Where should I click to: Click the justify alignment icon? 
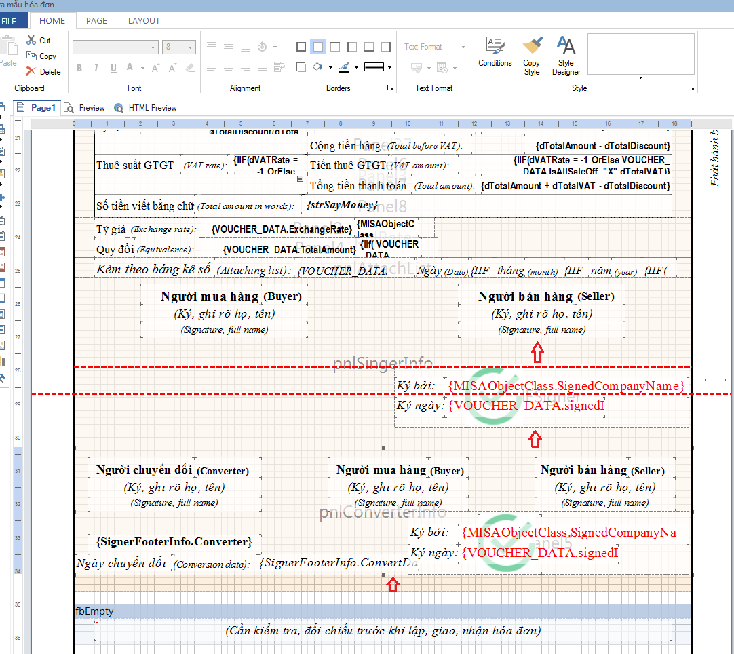point(262,67)
